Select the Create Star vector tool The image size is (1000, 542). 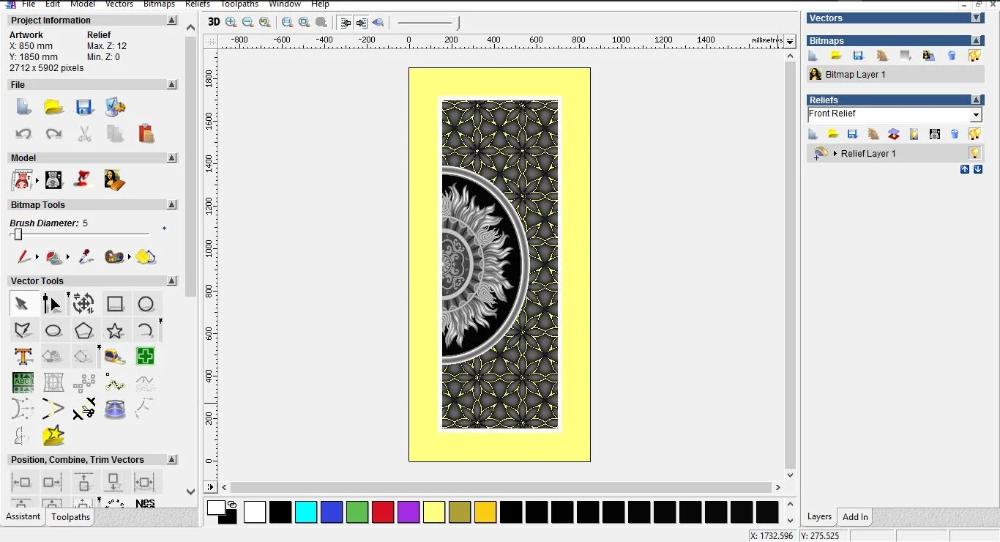(x=115, y=330)
